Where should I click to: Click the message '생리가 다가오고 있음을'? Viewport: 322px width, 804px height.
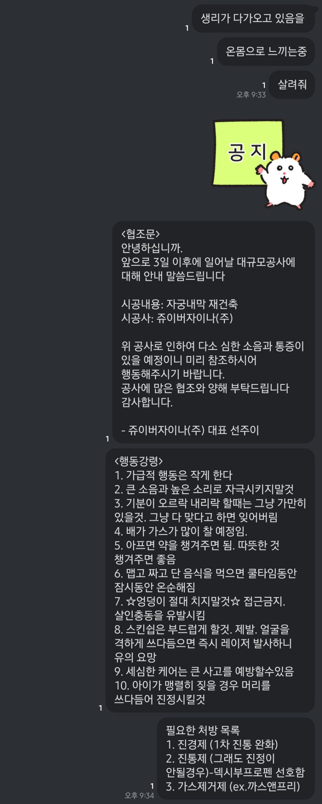(x=253, y=19)
